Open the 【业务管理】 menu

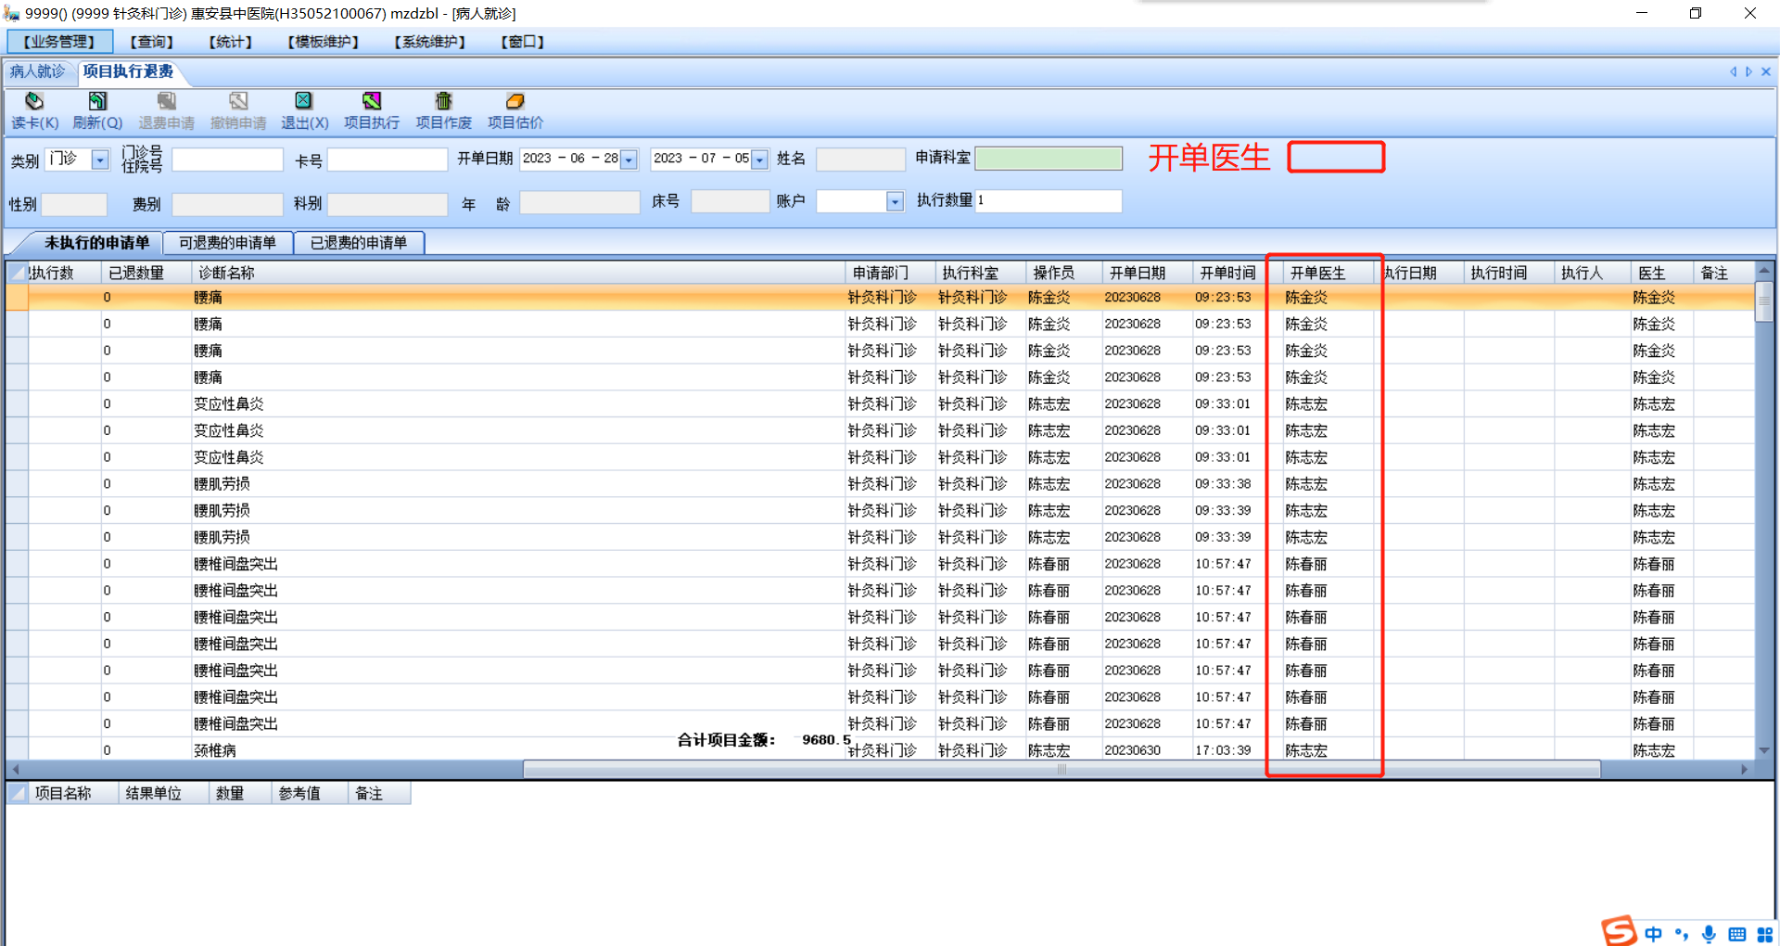[59, 42]
